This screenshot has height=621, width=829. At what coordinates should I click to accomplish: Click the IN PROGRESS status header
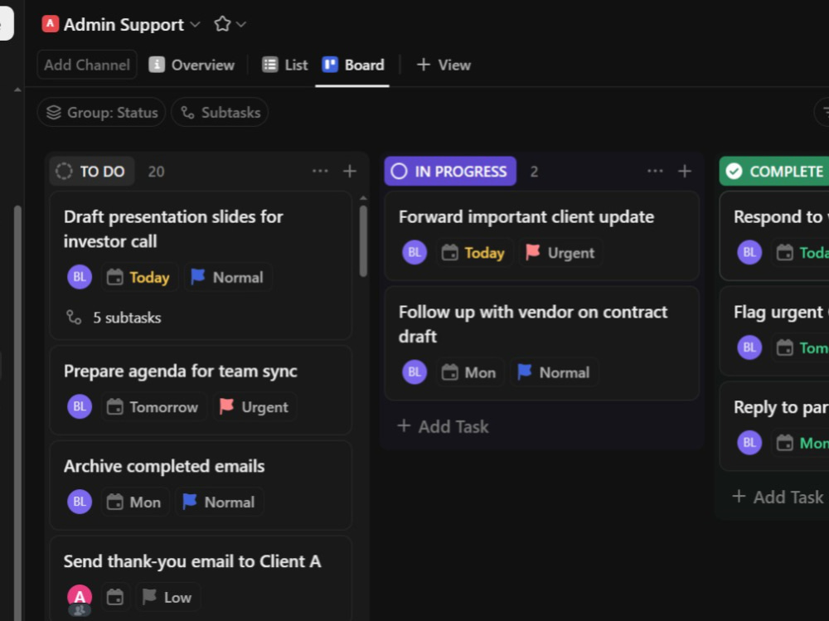(x=450, y=171)
